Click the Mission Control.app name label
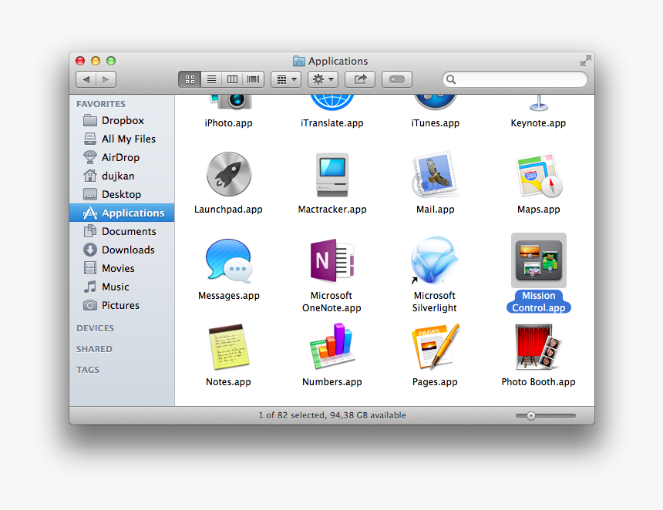The width and height of the screenshot is (663, 510). [539, 302]
